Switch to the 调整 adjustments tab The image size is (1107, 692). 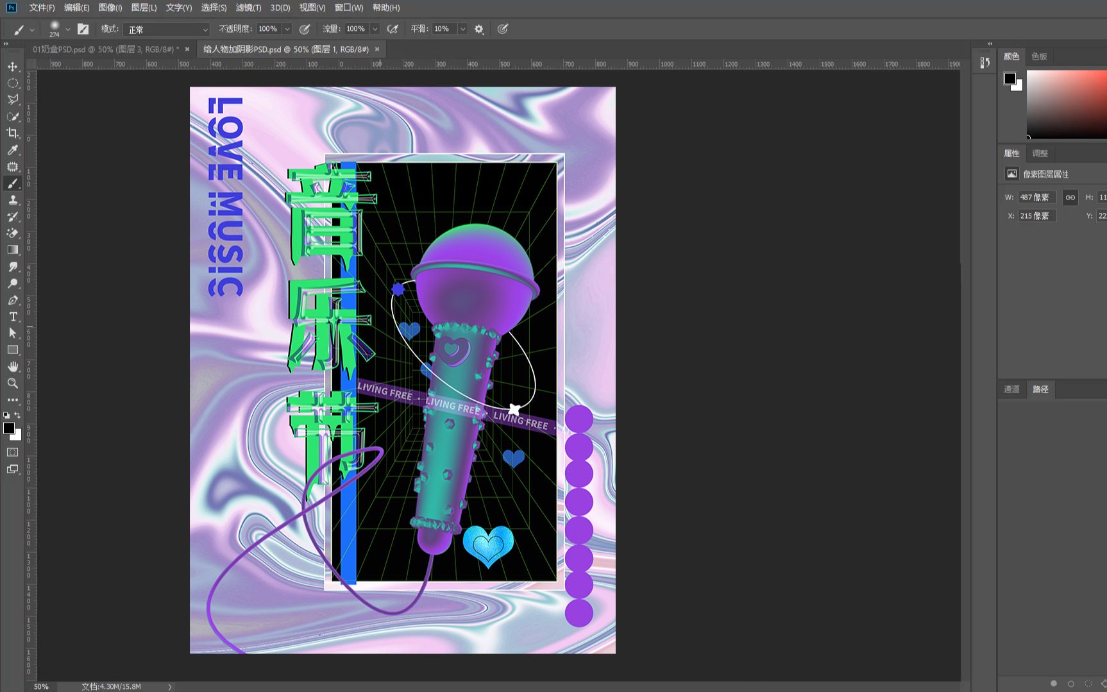click(1040, 153)
